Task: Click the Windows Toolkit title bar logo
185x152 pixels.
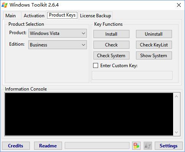Action: [4, 5]
